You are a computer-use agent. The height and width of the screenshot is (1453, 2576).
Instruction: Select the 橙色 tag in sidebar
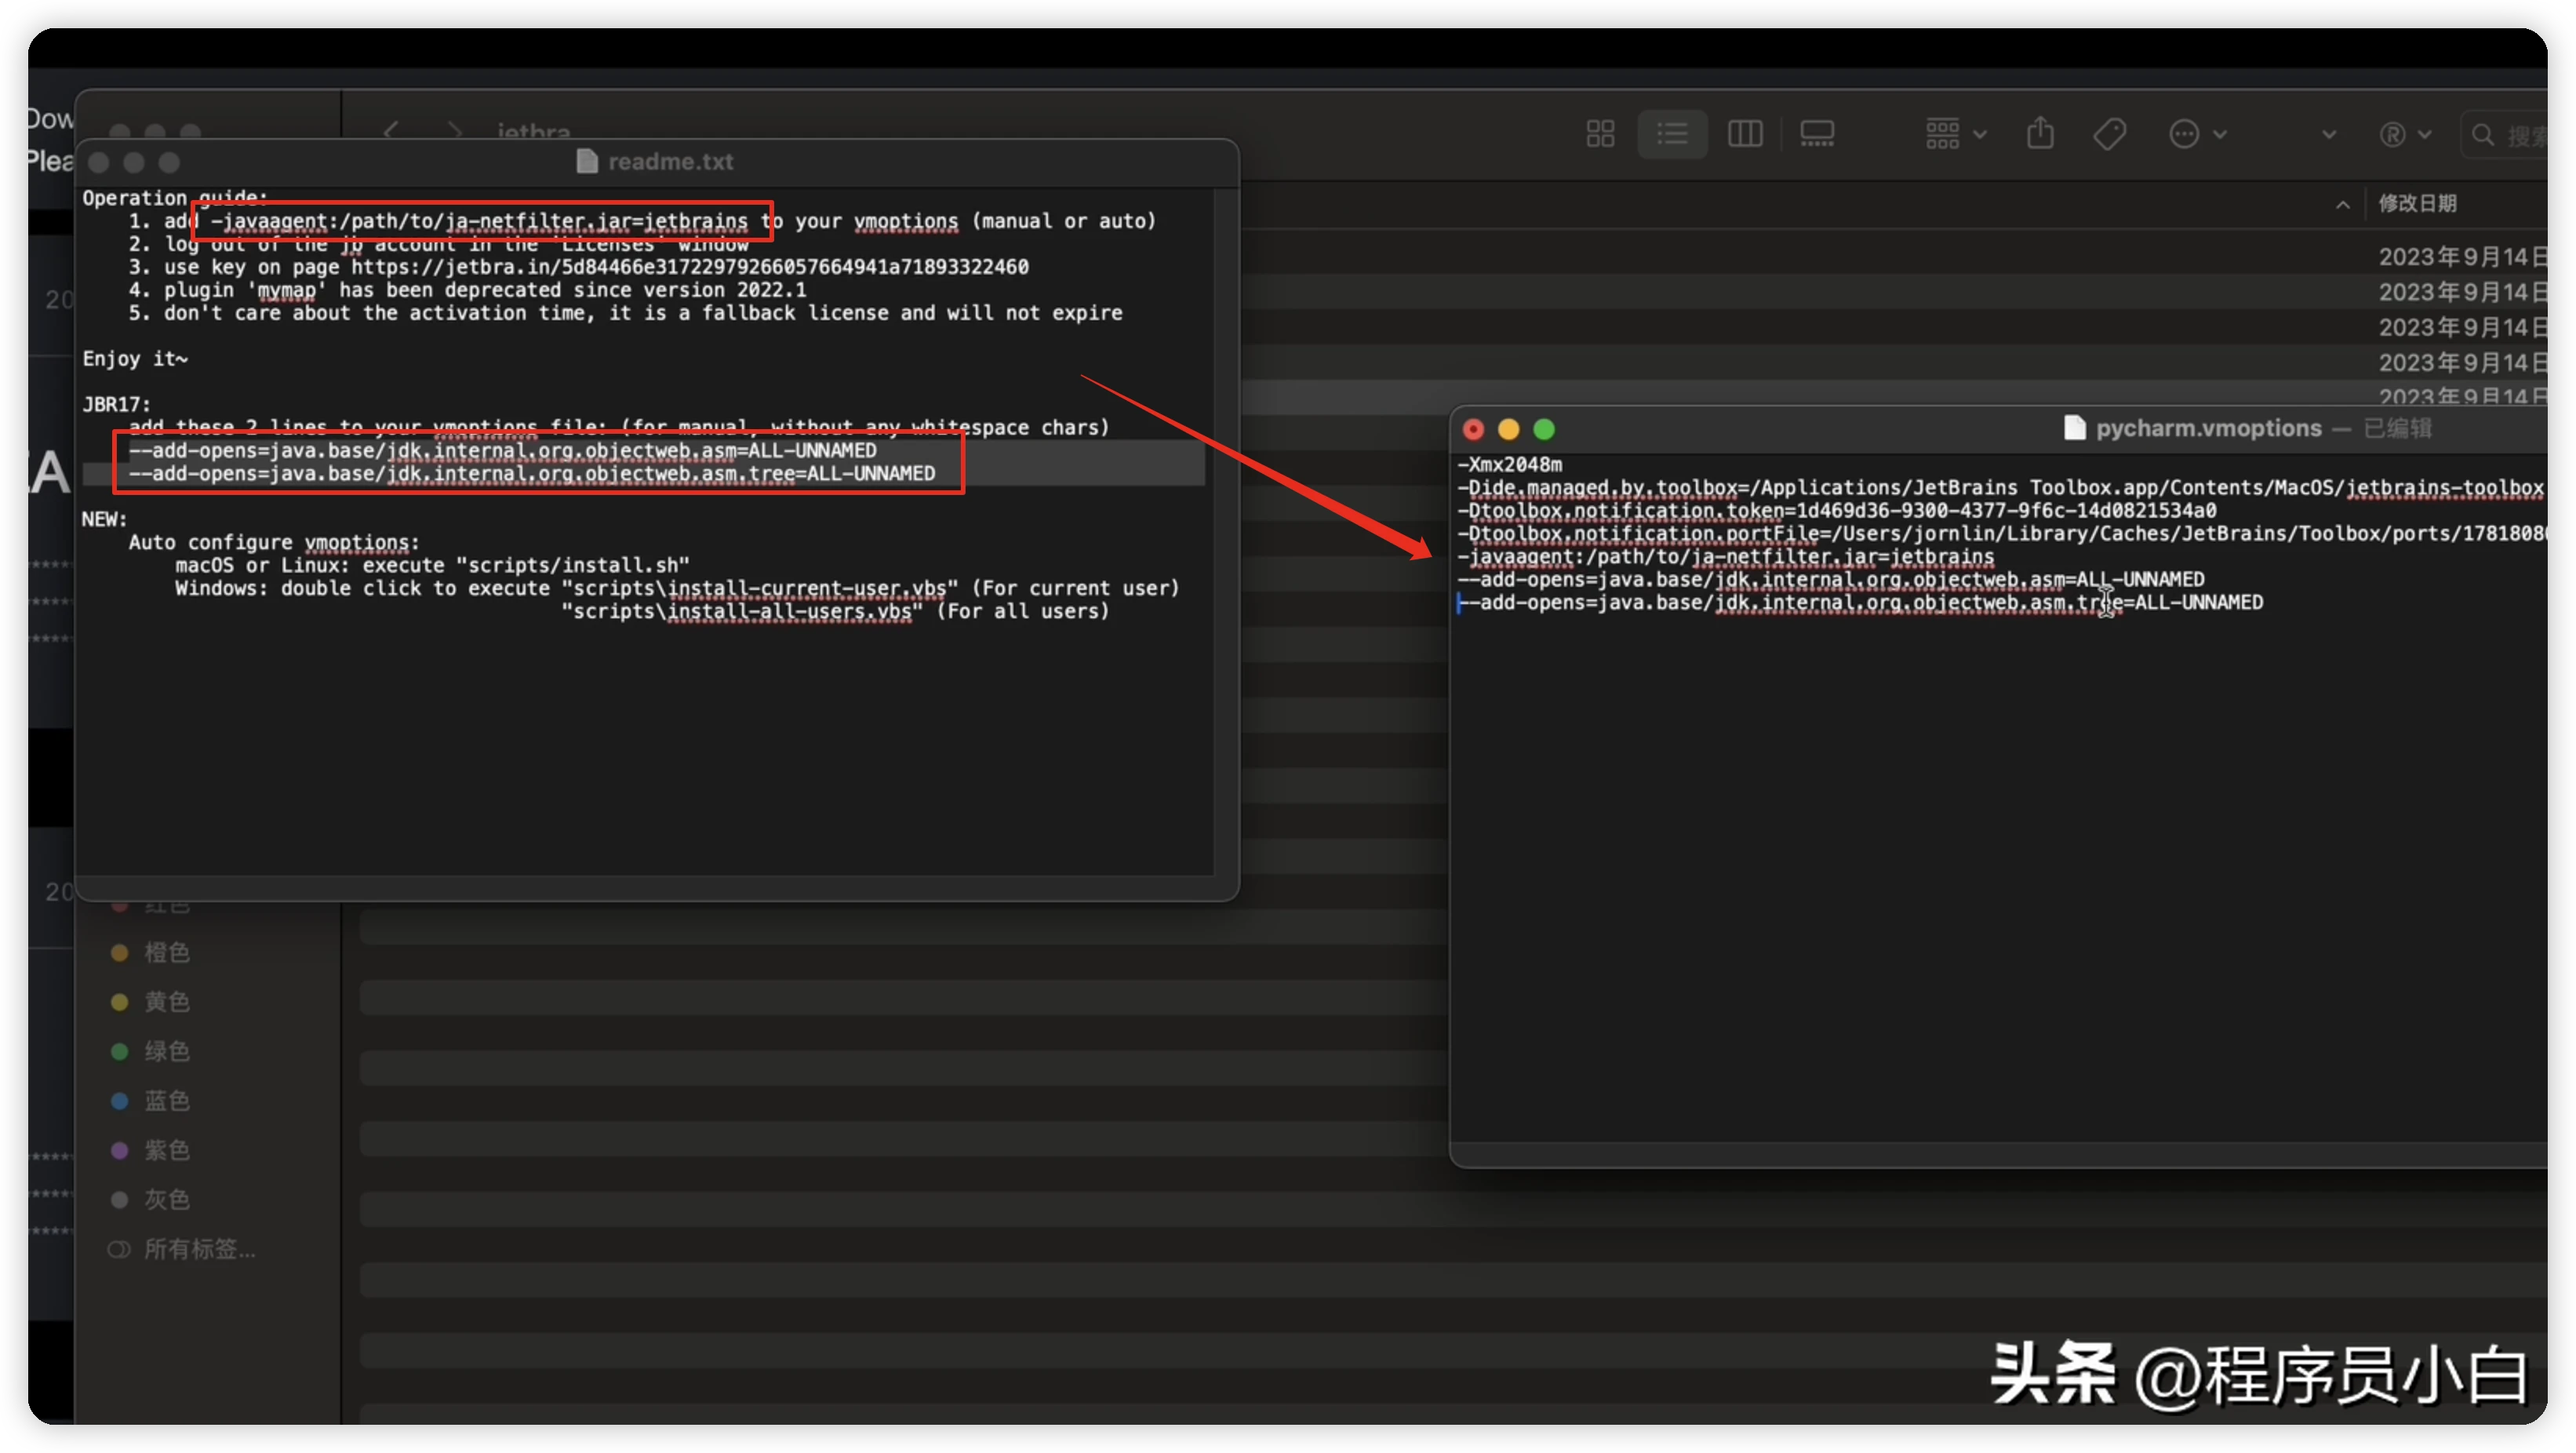tap(150, 952)
